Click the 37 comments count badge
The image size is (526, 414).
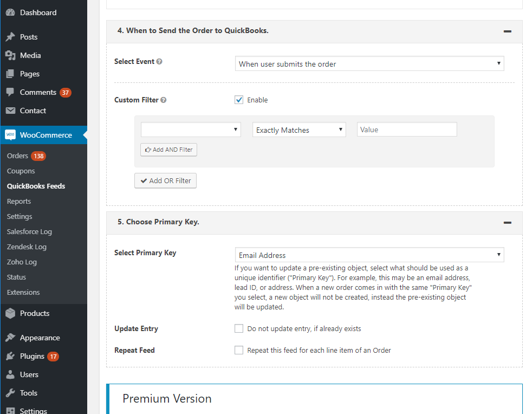(x=66, y=93)
